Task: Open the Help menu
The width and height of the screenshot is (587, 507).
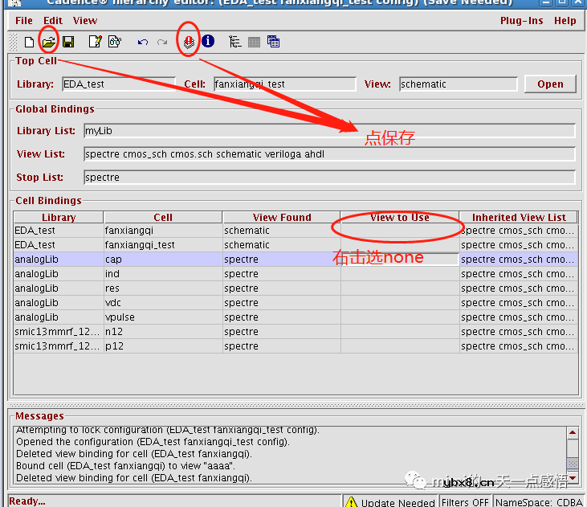Action: click(x=565, y=21)
